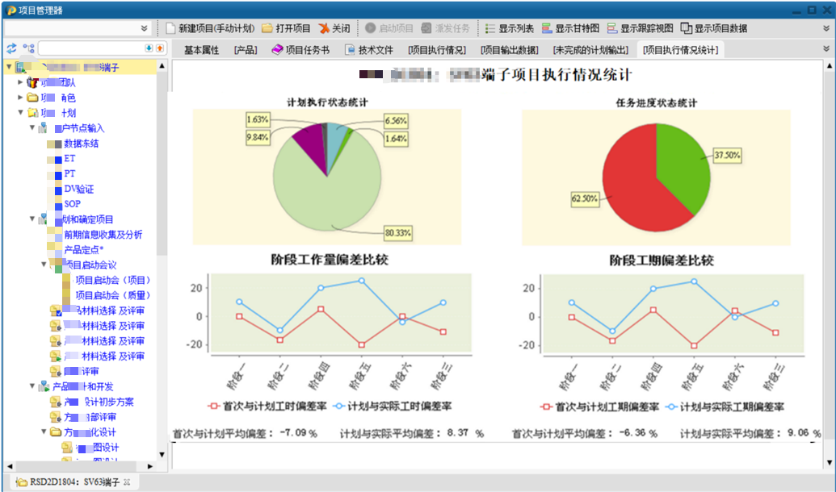Switch to the 项目任务书 tab
Image resolution: width=836 pixels, height=492 pixels.
point(300,50)
